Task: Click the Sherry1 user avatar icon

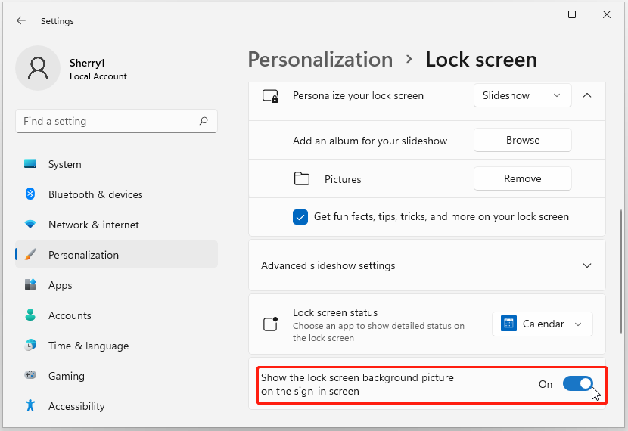Action: [38, 68]
